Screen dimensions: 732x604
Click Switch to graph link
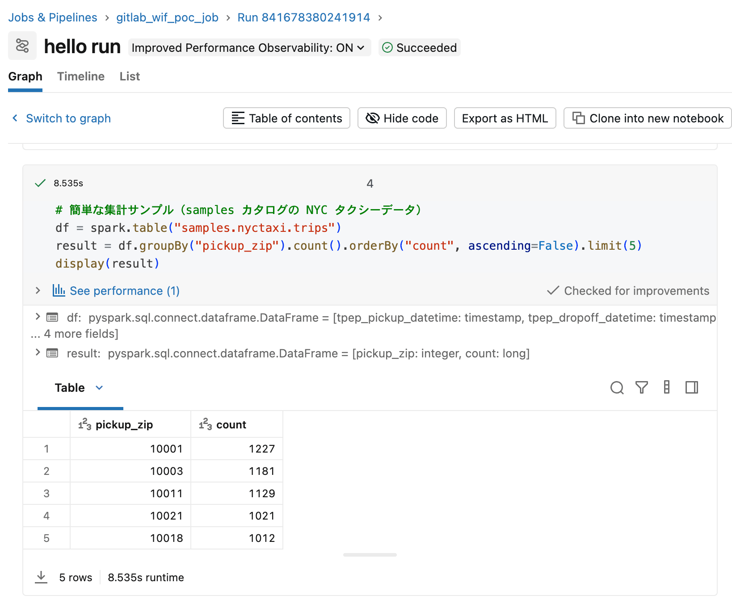point(68,118)
